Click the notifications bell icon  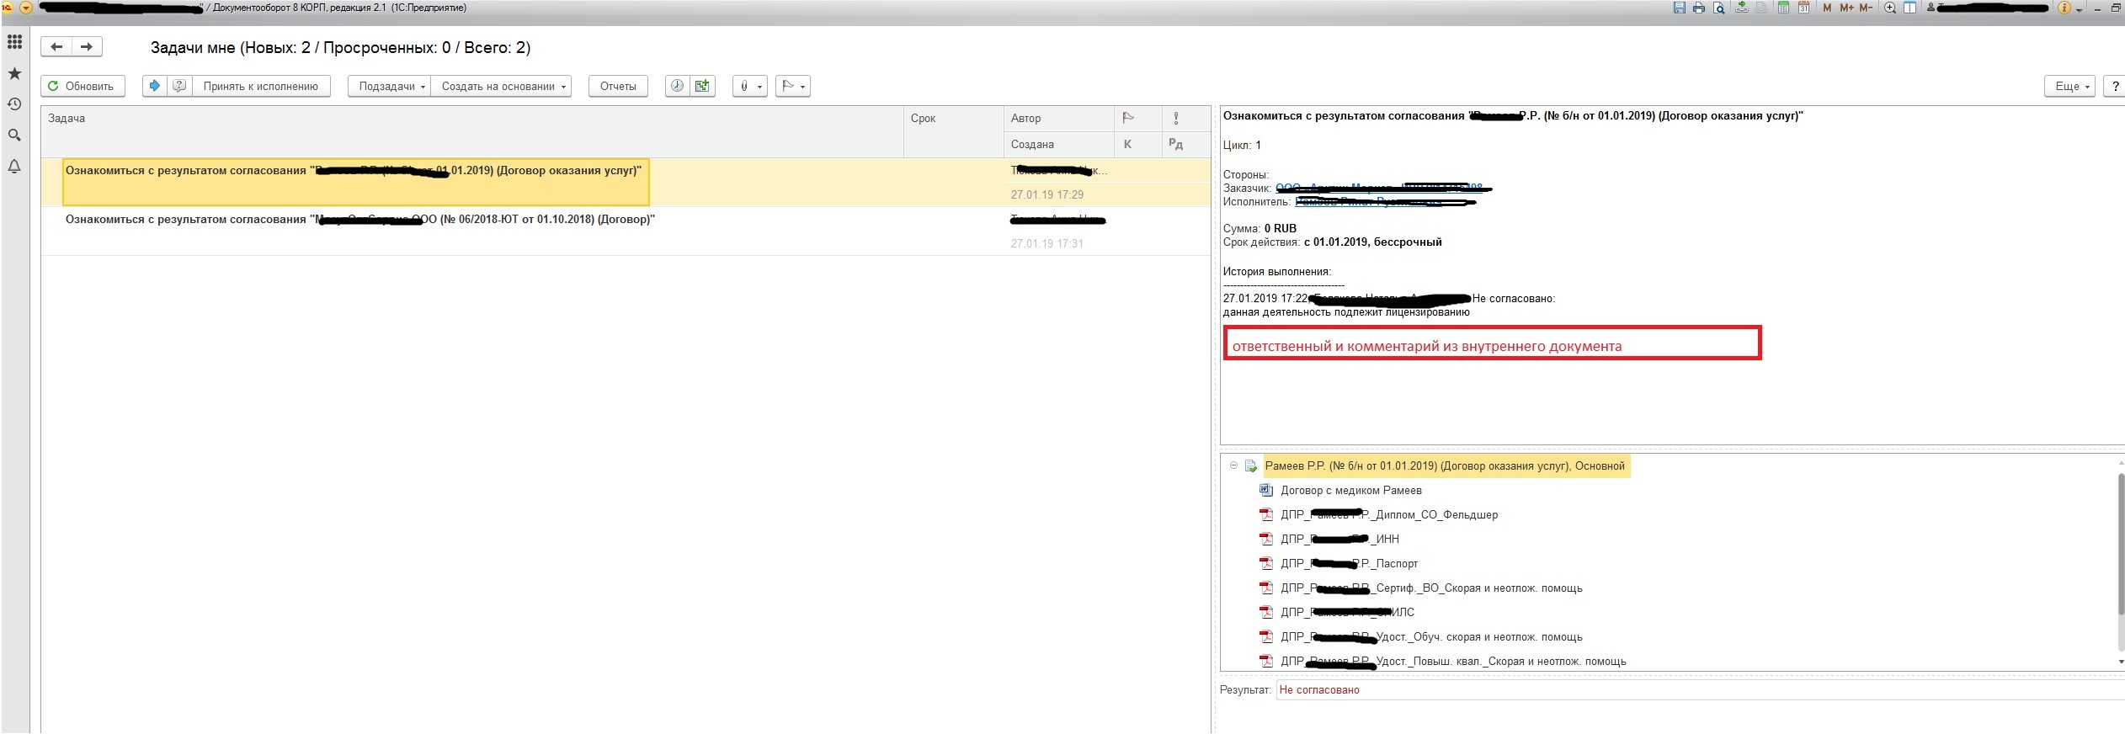click(14, 166)
